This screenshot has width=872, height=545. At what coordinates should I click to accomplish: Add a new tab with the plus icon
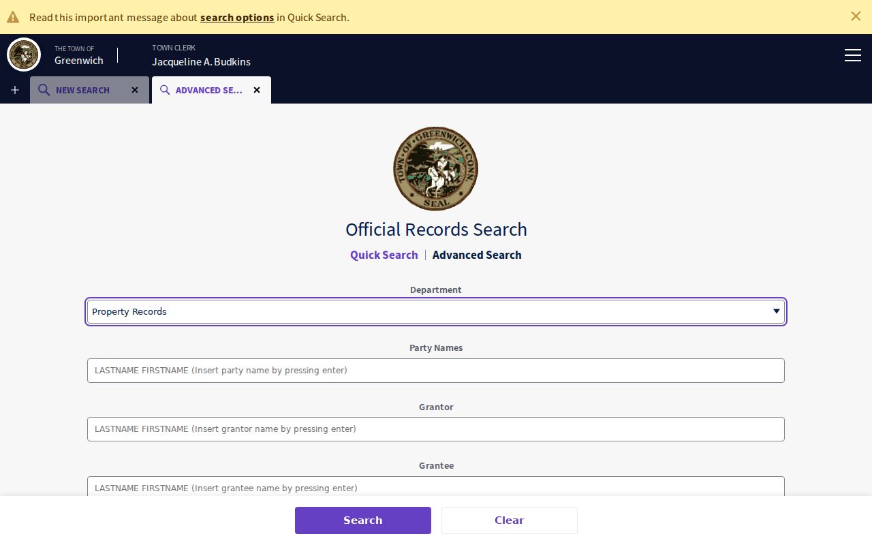15,90
